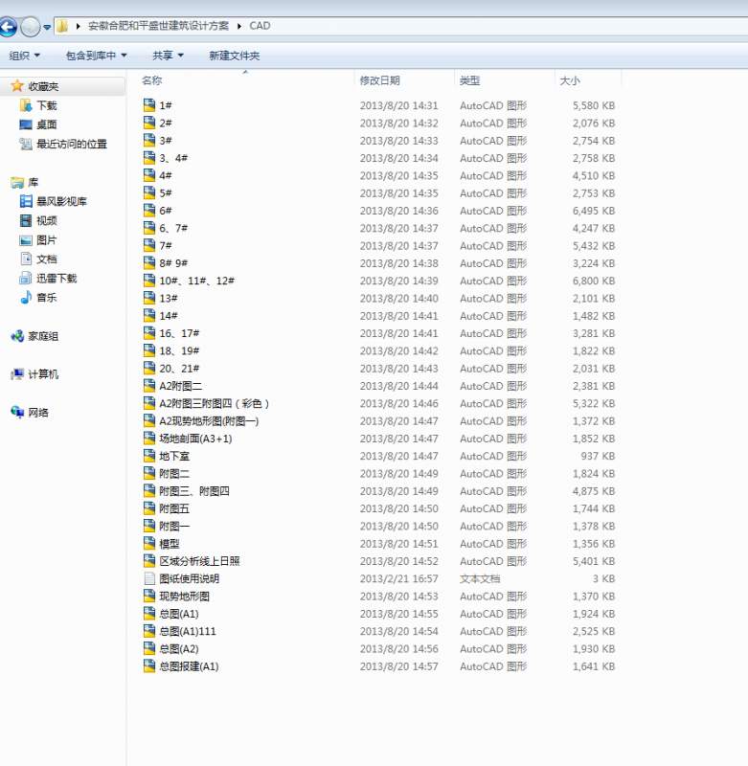Sort by the 名称 column header
The width and height of the screenshot is (748, 766).
(152, 80)
